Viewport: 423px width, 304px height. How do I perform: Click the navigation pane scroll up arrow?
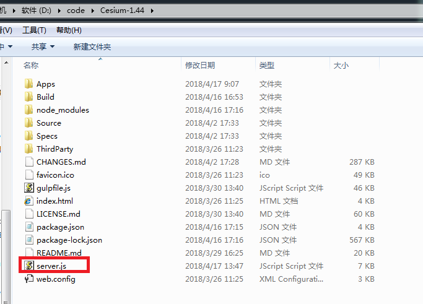6,63
